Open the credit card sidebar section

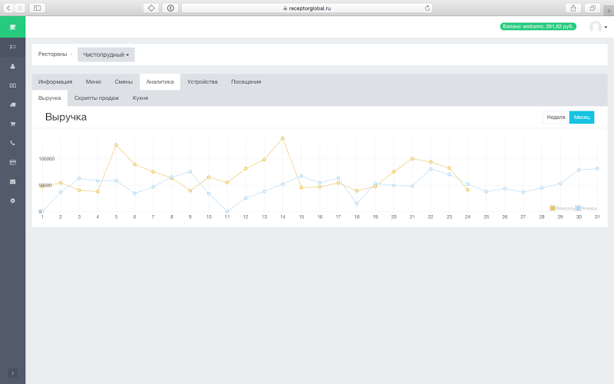point(12,162)
